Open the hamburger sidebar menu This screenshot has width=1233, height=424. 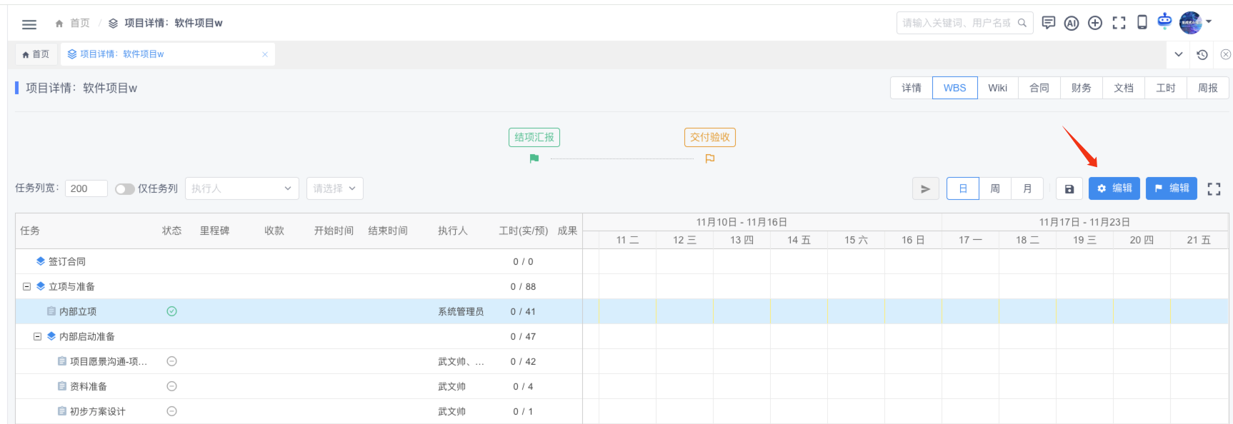pos(29,24)
